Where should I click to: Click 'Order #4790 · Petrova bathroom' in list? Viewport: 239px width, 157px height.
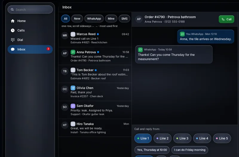click(91, 61)
